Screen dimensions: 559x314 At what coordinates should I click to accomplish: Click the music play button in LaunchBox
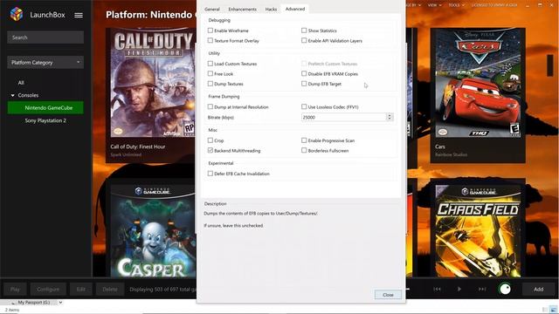click(459, 289)
